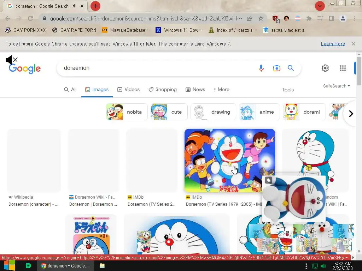
Task: Mute the tab via the speaker icon
Action: (x=74, y=6)
